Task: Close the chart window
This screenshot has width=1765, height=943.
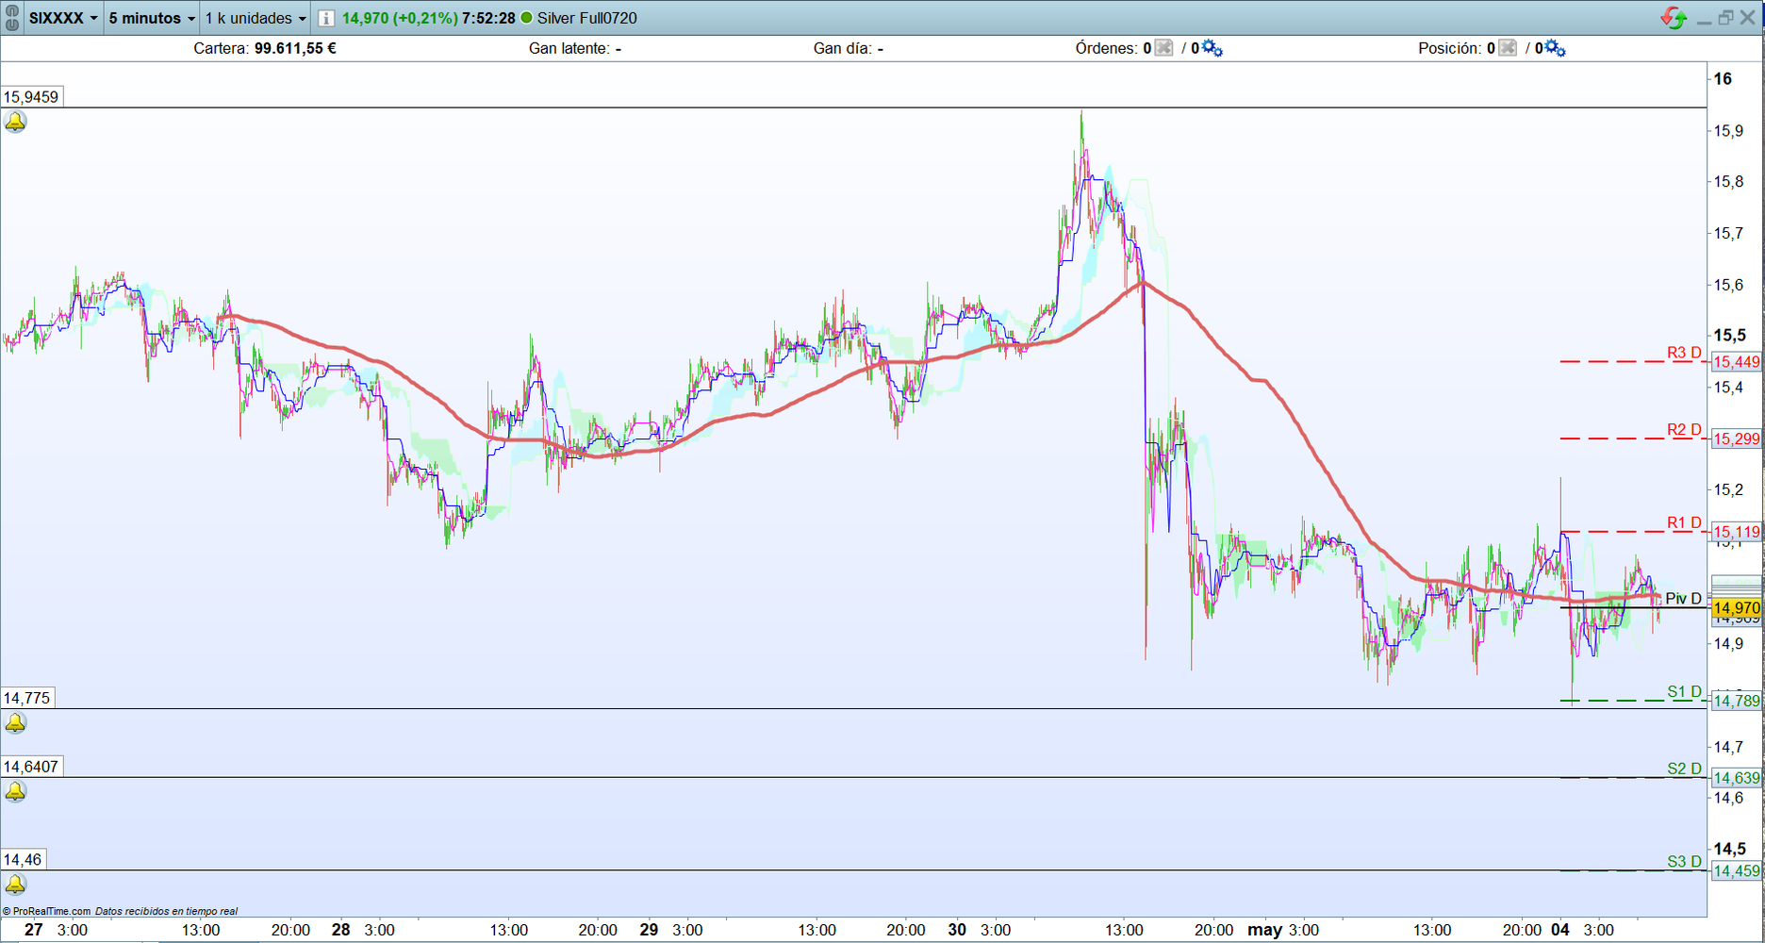Action: 1747,18
